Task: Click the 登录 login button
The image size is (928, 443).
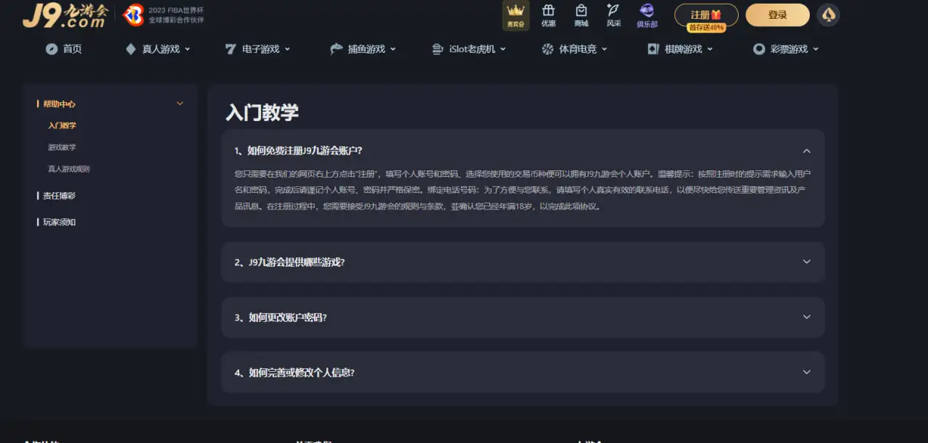Action: tap(776, 15)
